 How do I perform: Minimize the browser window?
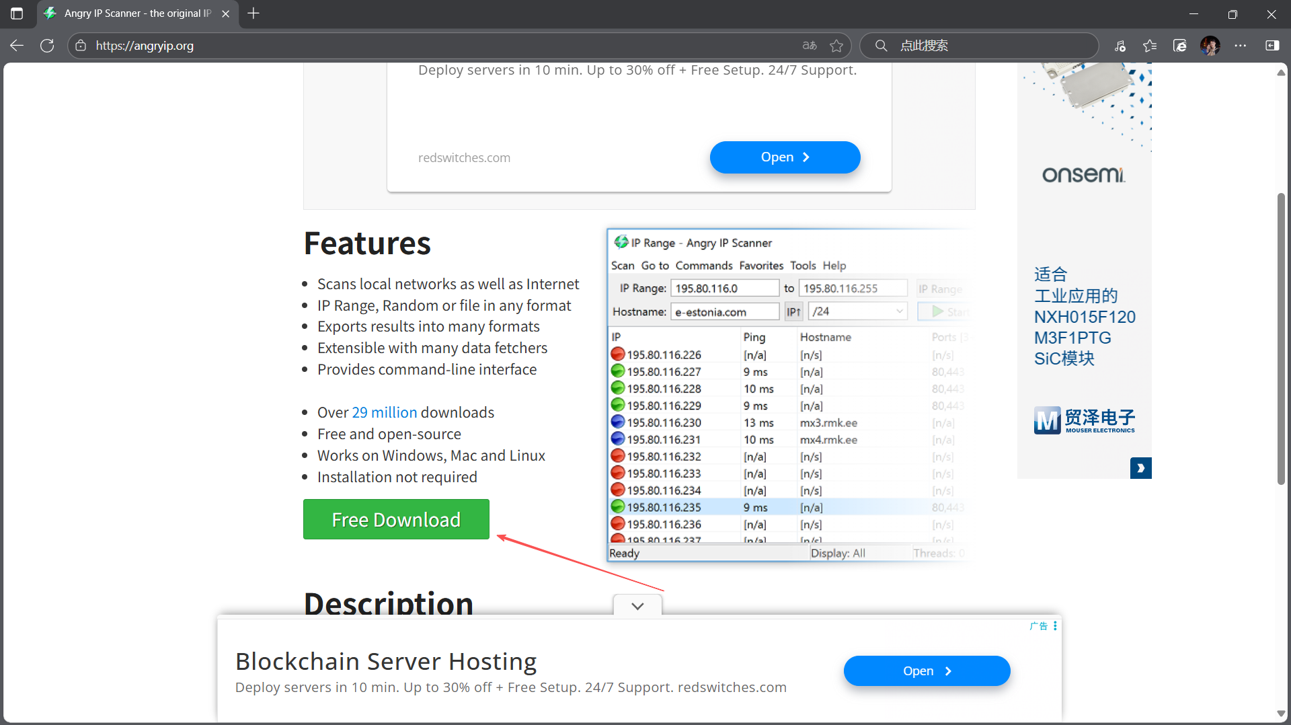pyautogui.click(x=1194, y=13)
